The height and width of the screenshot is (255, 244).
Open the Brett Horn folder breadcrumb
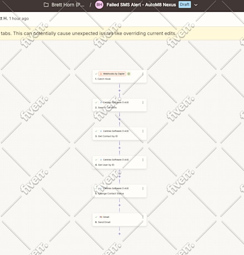68,4
